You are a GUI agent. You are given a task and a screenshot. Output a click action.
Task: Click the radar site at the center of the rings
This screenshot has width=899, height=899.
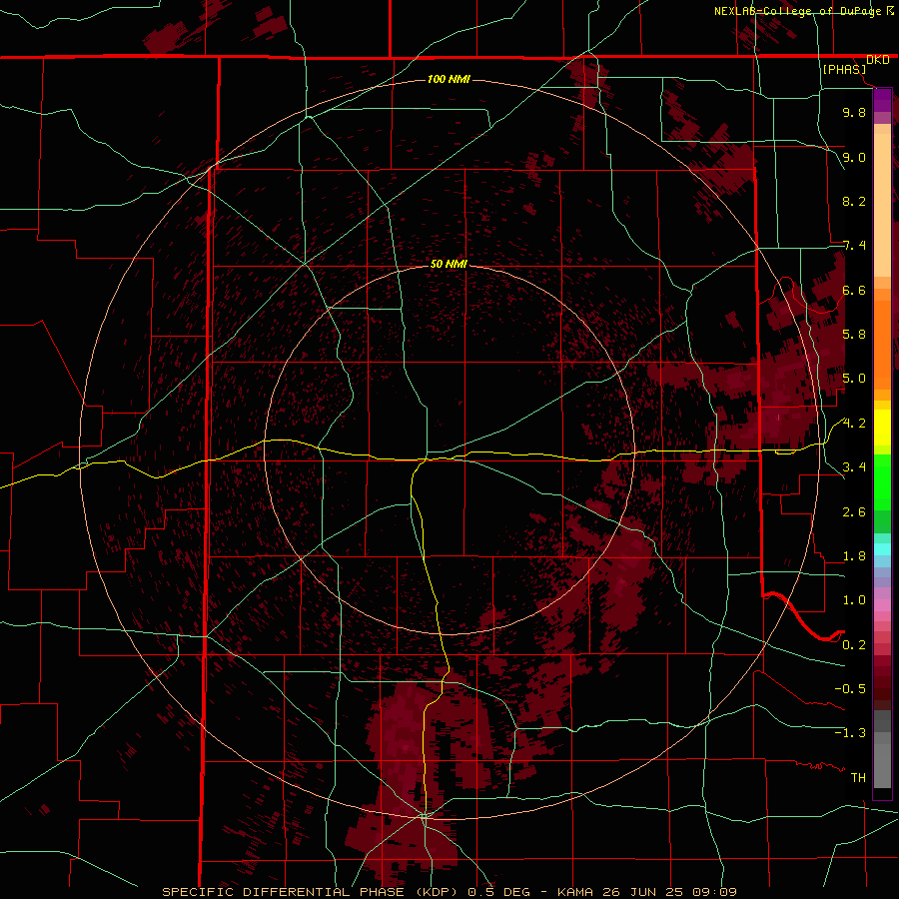[449, 449]
